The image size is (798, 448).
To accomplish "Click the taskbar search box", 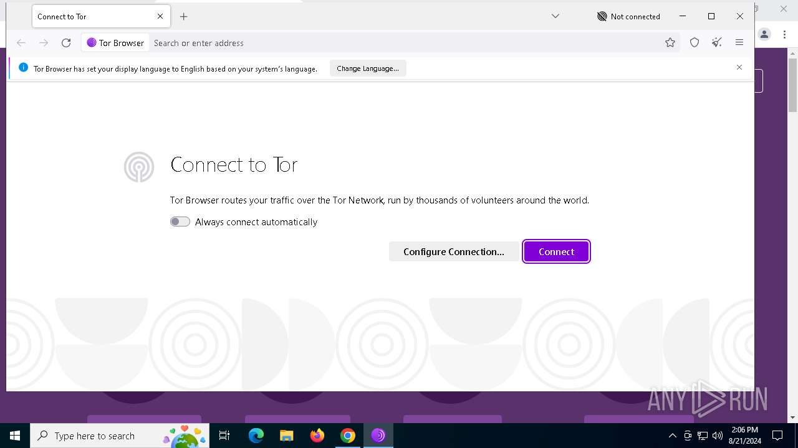I will (120, 436).
